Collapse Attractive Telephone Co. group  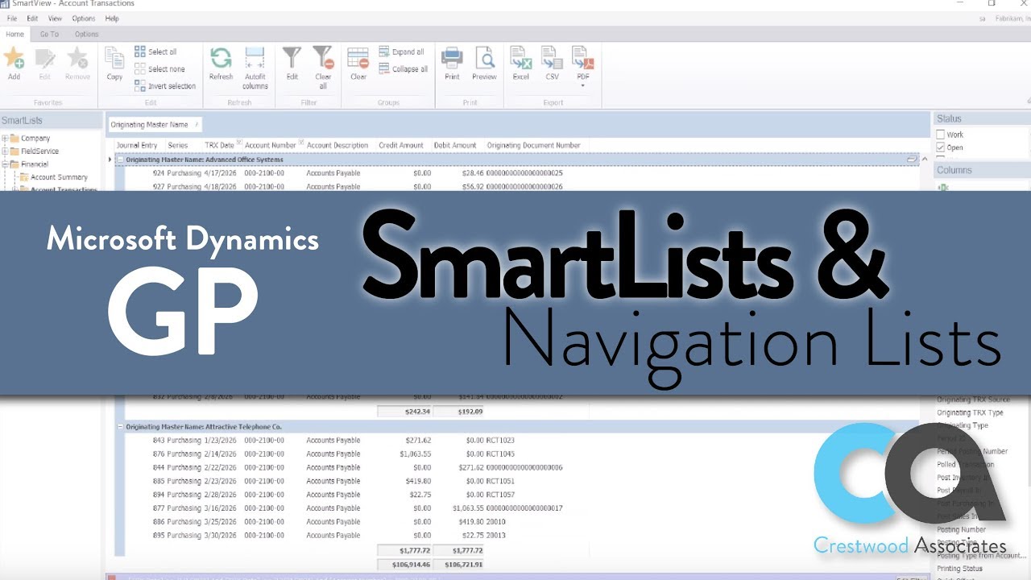tap(121, 426)
